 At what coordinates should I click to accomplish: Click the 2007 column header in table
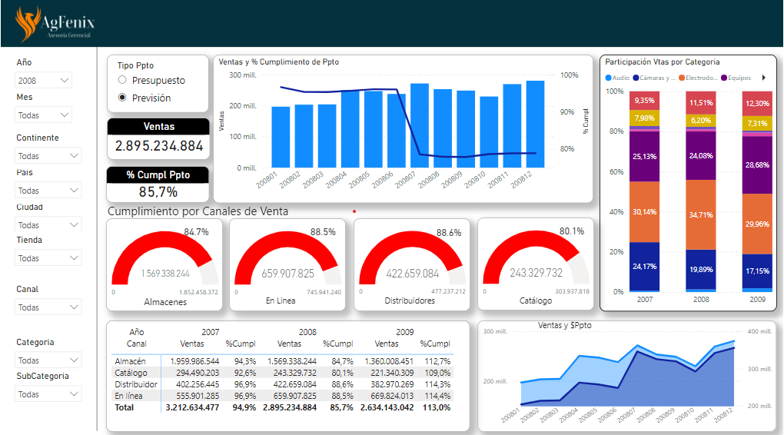pyautogui.click(x=210, y=333)
